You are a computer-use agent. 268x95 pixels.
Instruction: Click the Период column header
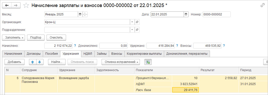[x=253, y=70]
